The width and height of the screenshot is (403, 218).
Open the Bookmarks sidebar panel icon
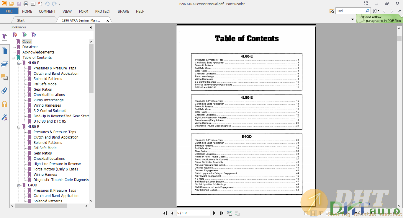[x=4, y=38]
